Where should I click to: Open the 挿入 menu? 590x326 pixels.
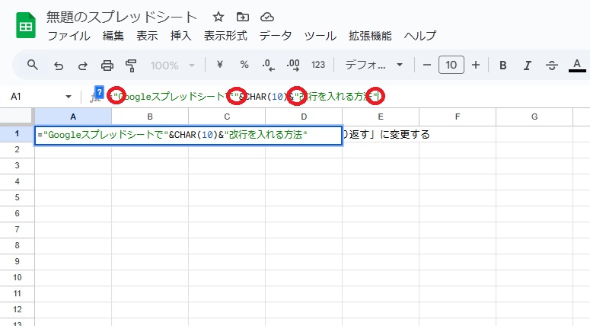click(180, 36)
